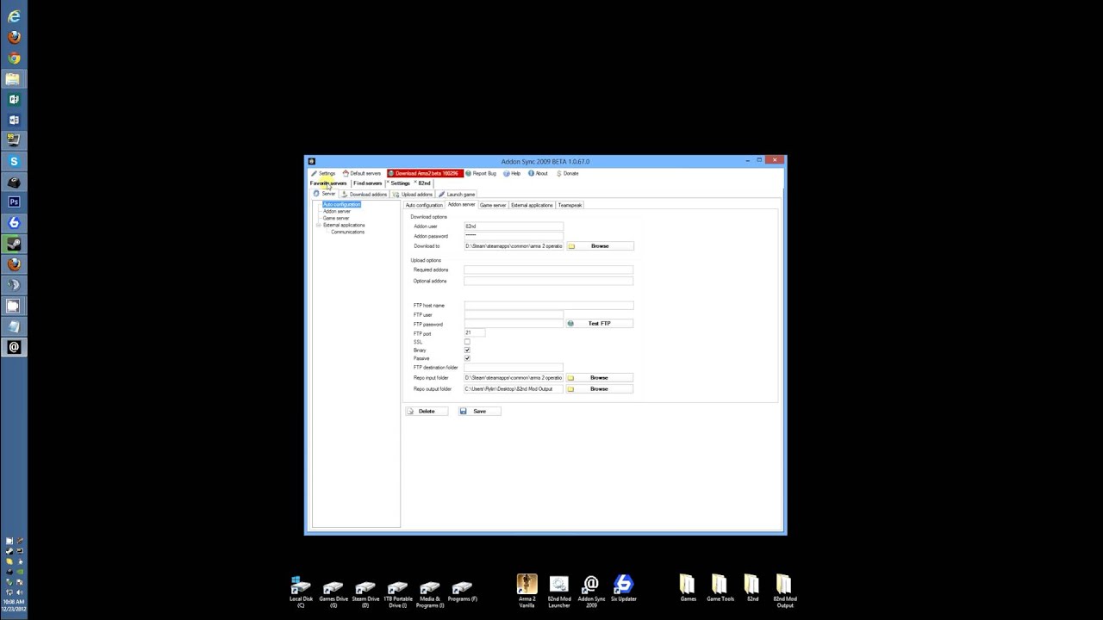Click the FTP destination folder field
The width and height of the screenshot is (1103, 620).
(514, 368)
